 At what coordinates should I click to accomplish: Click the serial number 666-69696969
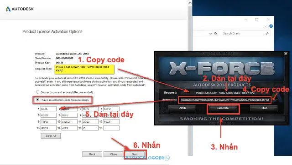pos(65,58)
